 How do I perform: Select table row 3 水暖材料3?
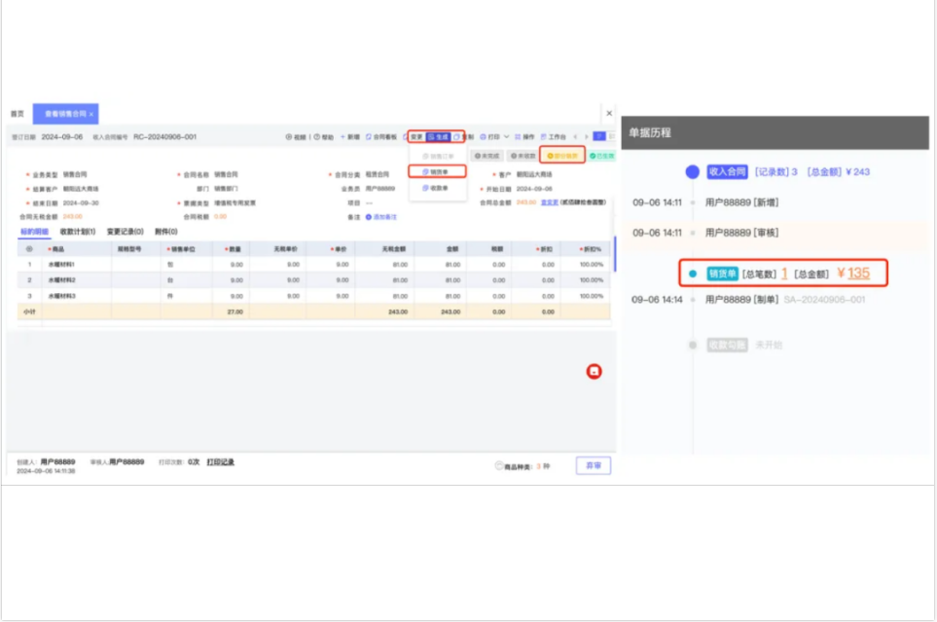point(313,296)
